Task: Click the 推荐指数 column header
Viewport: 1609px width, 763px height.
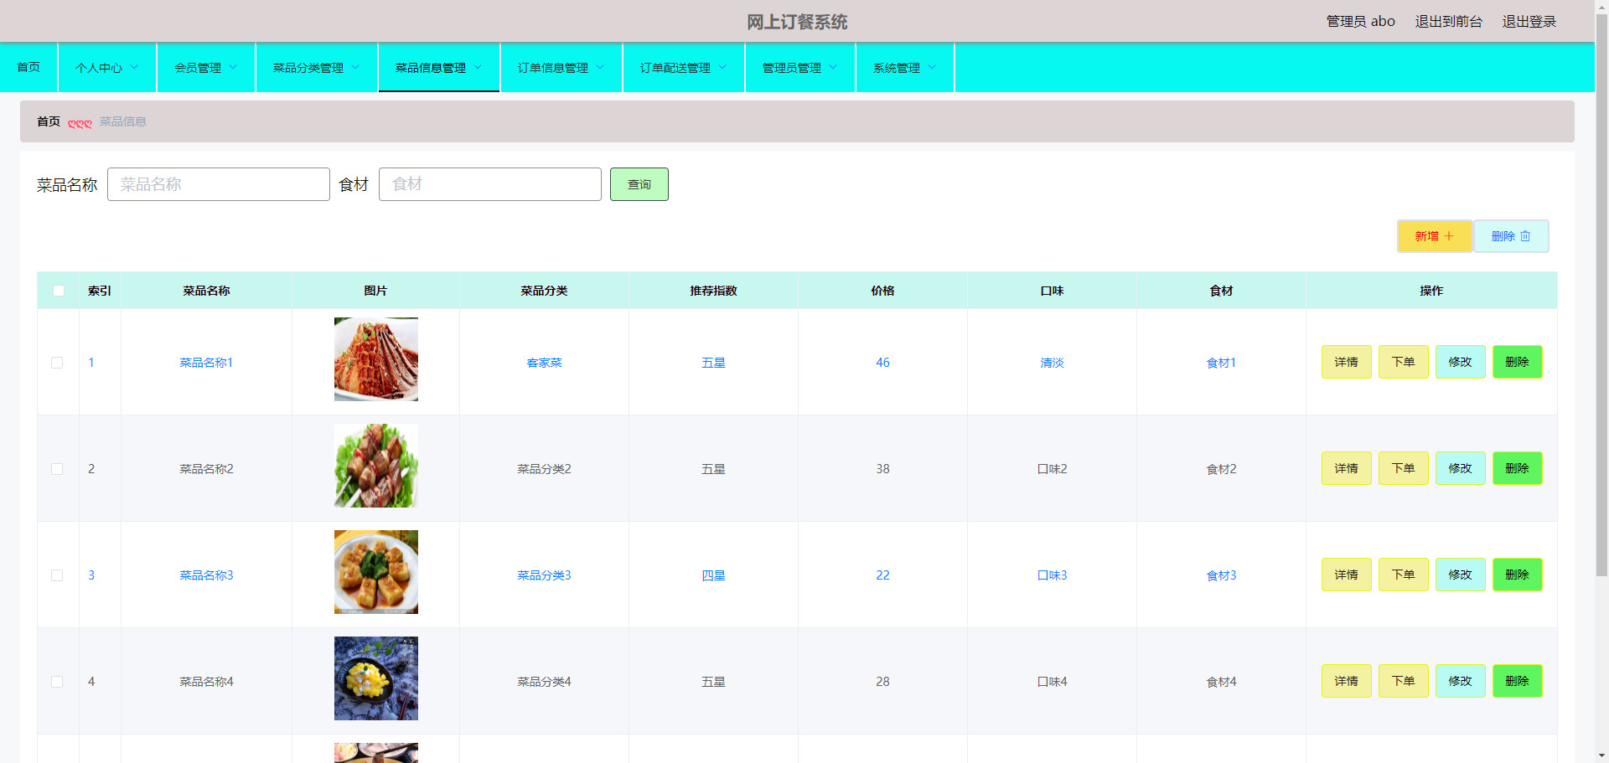Action: click(x=714, y=291)
